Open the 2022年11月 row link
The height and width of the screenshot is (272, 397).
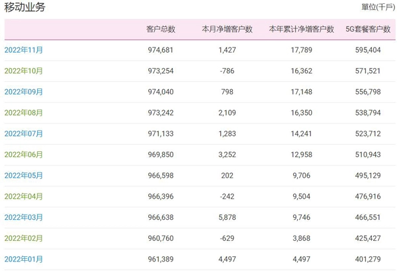click(x=24, y=50)
